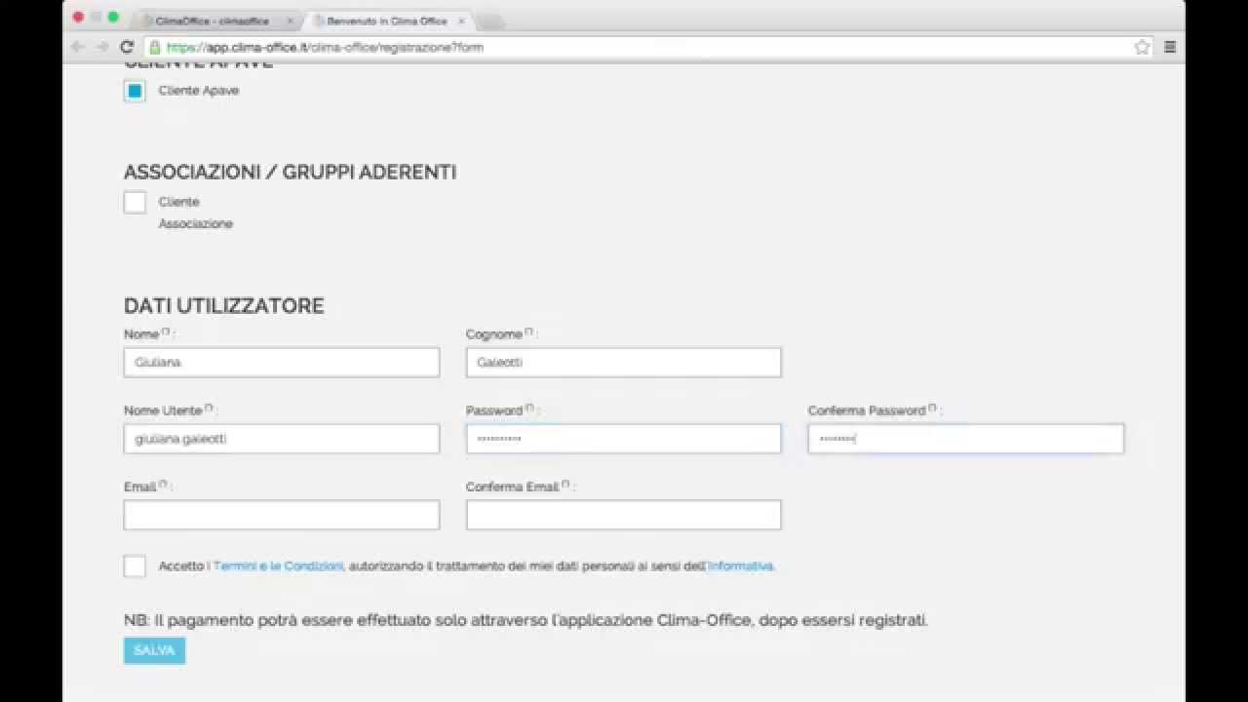Click the macOS yellow minimize window button
Screen dimensions: 1248x702
(x=96, y=17)
